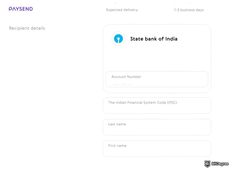230x169 pixels.
Task: Select the 1-3 business days text
Action: [188, 10]
